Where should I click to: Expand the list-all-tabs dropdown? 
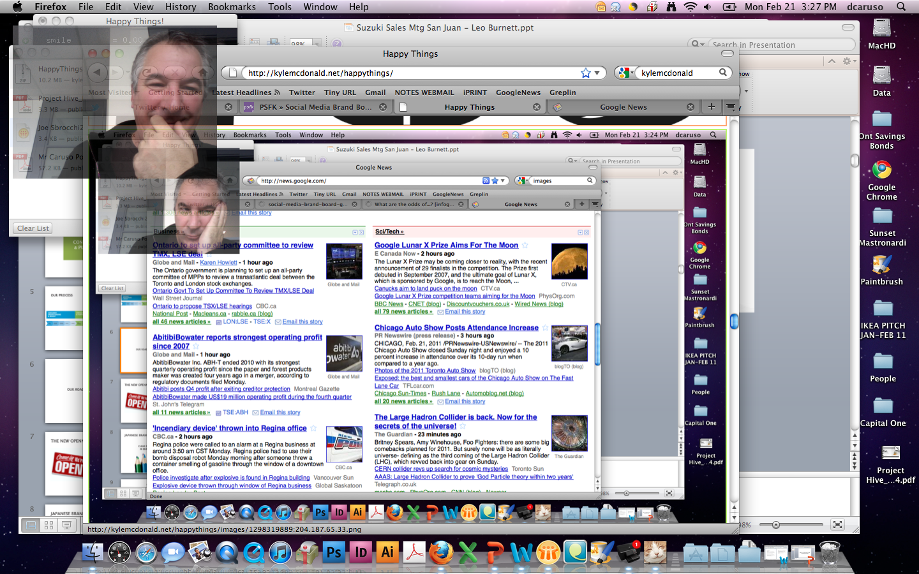pos(731,107)
